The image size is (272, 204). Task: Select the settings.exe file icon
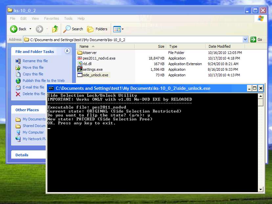(x=79, y=69)
